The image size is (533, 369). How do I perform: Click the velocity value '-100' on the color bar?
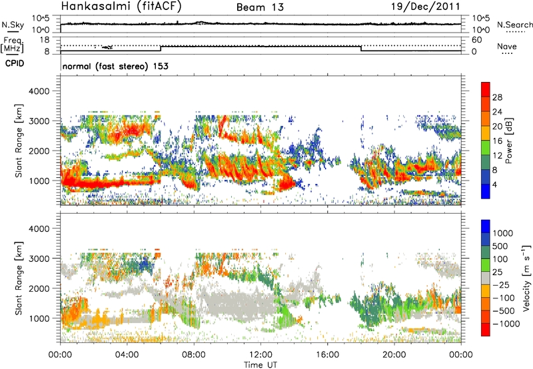click(x=504, y=298)
